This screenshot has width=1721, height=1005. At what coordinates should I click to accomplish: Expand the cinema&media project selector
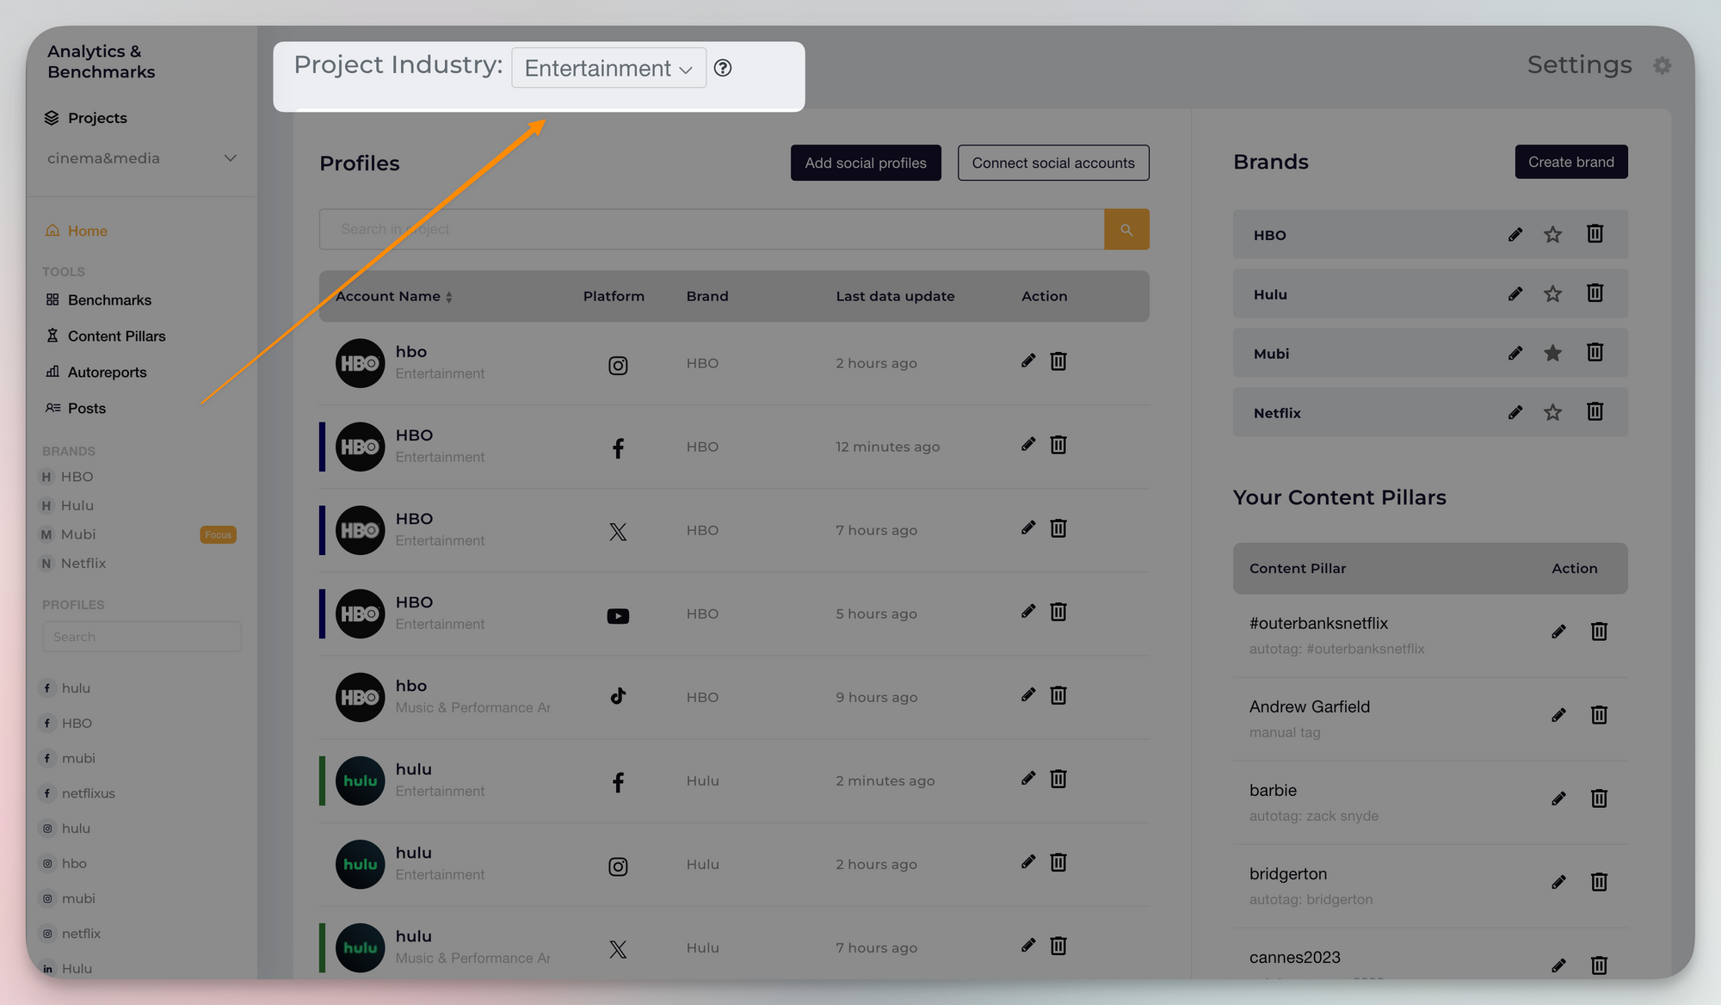142,158
